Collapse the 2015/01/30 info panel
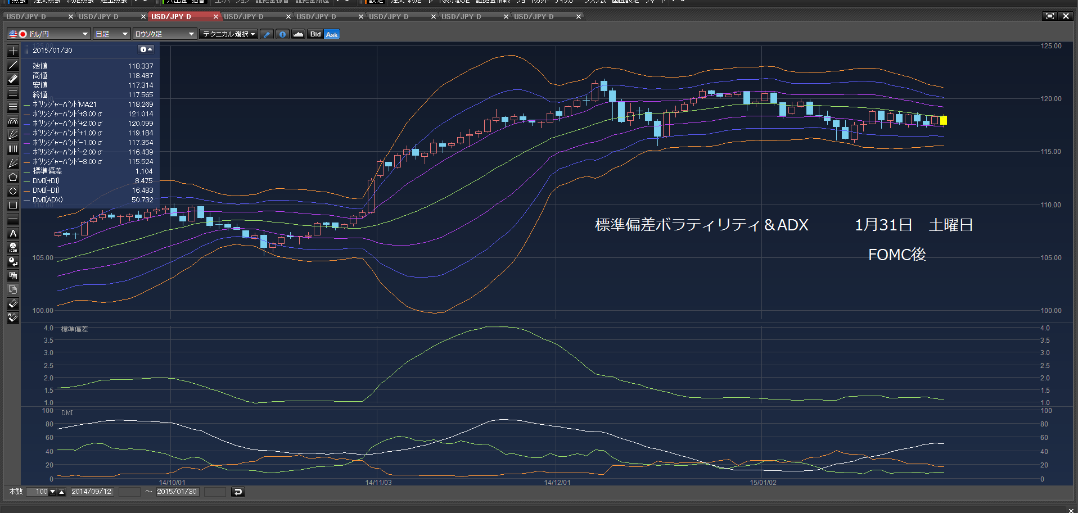 [x=146, y=49]
